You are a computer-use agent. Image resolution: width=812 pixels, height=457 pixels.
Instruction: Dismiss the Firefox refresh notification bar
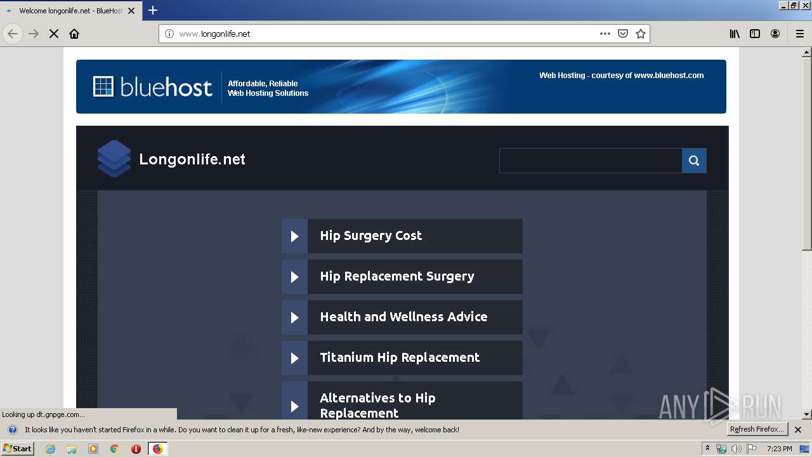point(798,430)
